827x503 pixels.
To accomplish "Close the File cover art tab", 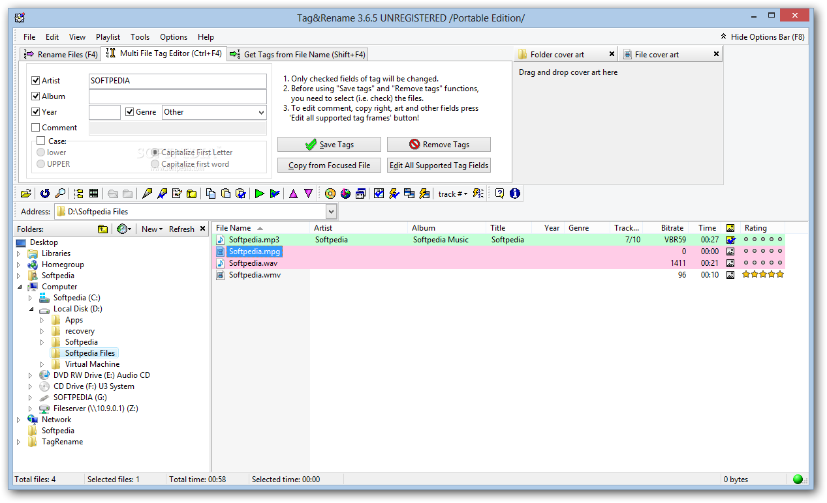I will pos(716,54).
